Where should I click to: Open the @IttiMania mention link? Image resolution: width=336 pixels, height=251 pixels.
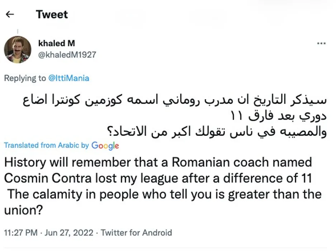(68, 78)
